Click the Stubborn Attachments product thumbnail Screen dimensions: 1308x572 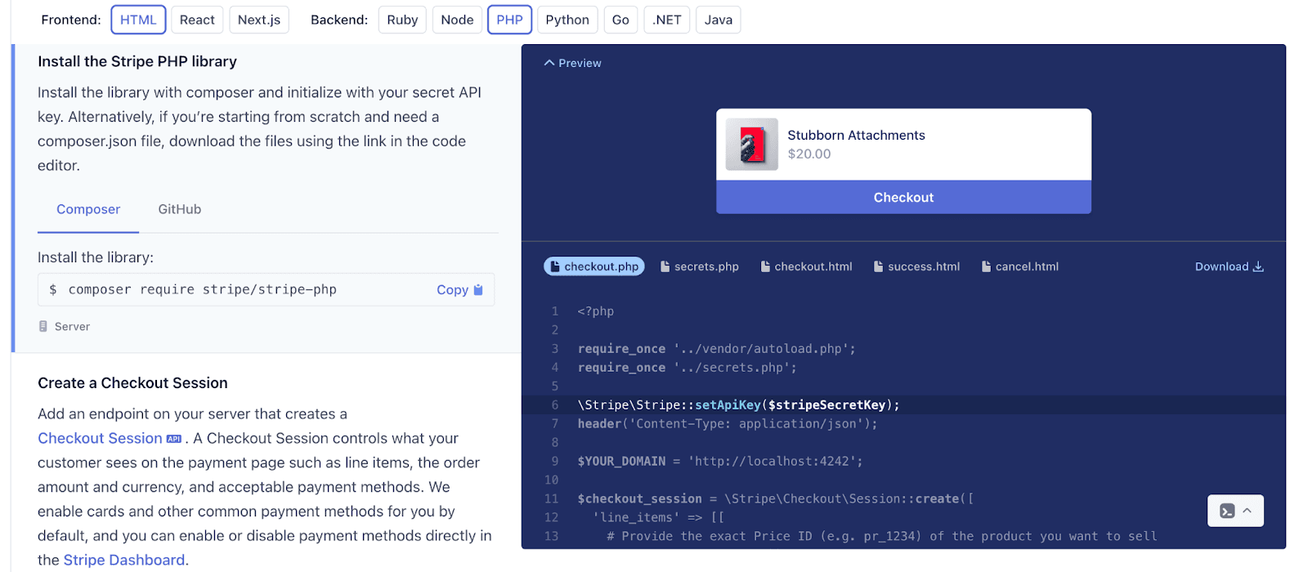751,145
